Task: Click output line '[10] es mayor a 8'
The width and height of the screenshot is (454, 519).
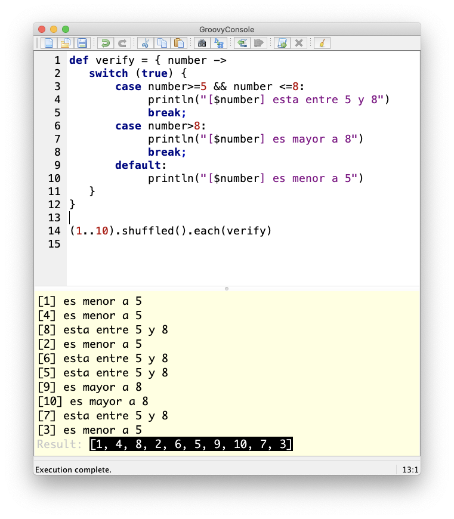Action: point(93,401)
